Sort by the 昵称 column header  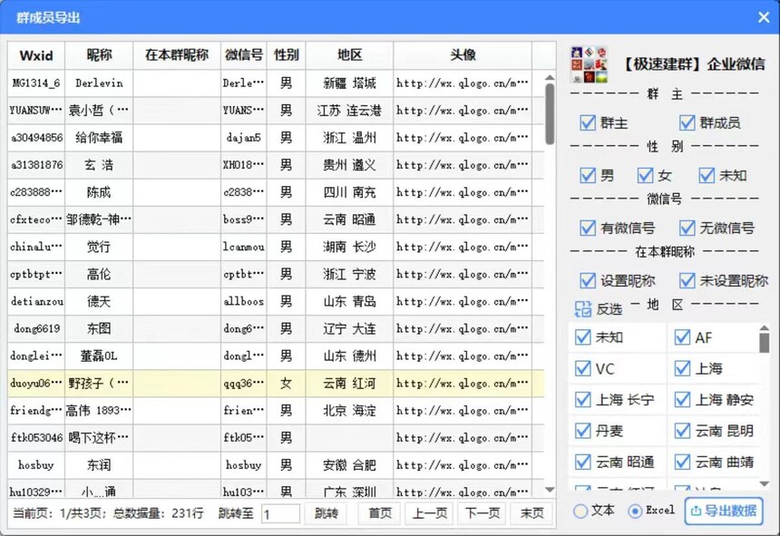pos(99,55)
